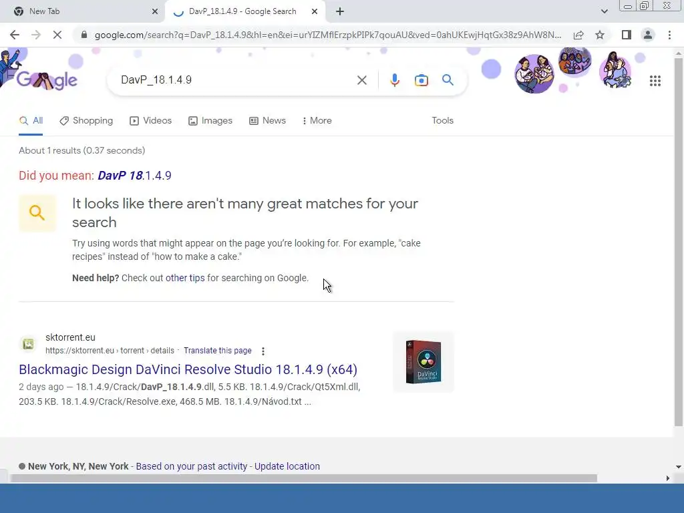Click the horizontal scrollbar thumb
The image size is (684, 513).
click(304, 478)
